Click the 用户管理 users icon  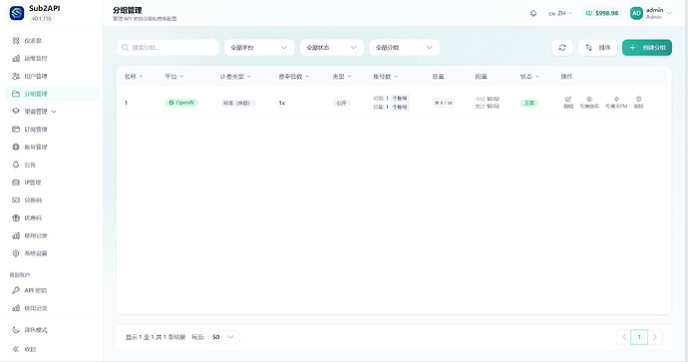pyautogui.click(x=16, y=76)
